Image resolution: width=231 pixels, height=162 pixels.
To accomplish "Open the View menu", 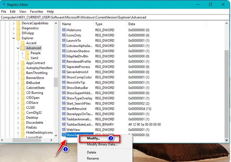I will click(x=23, y=12).
